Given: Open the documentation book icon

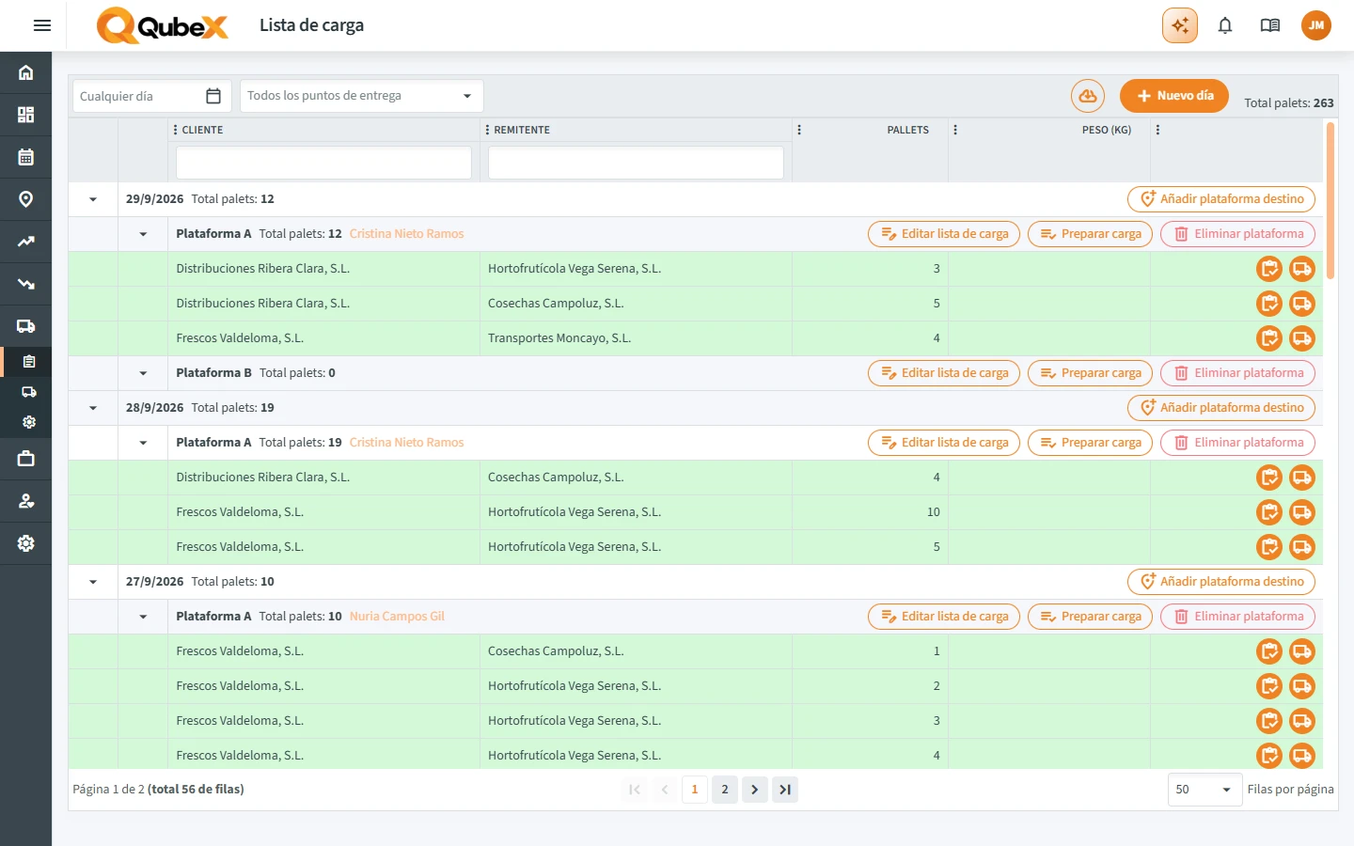Looking at the screenshot, I should [1270, 25].
